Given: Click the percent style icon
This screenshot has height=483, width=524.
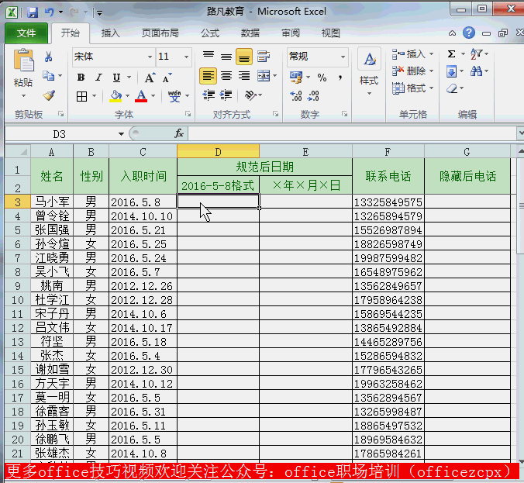Looking at the screenshot, I should (322, 78).
